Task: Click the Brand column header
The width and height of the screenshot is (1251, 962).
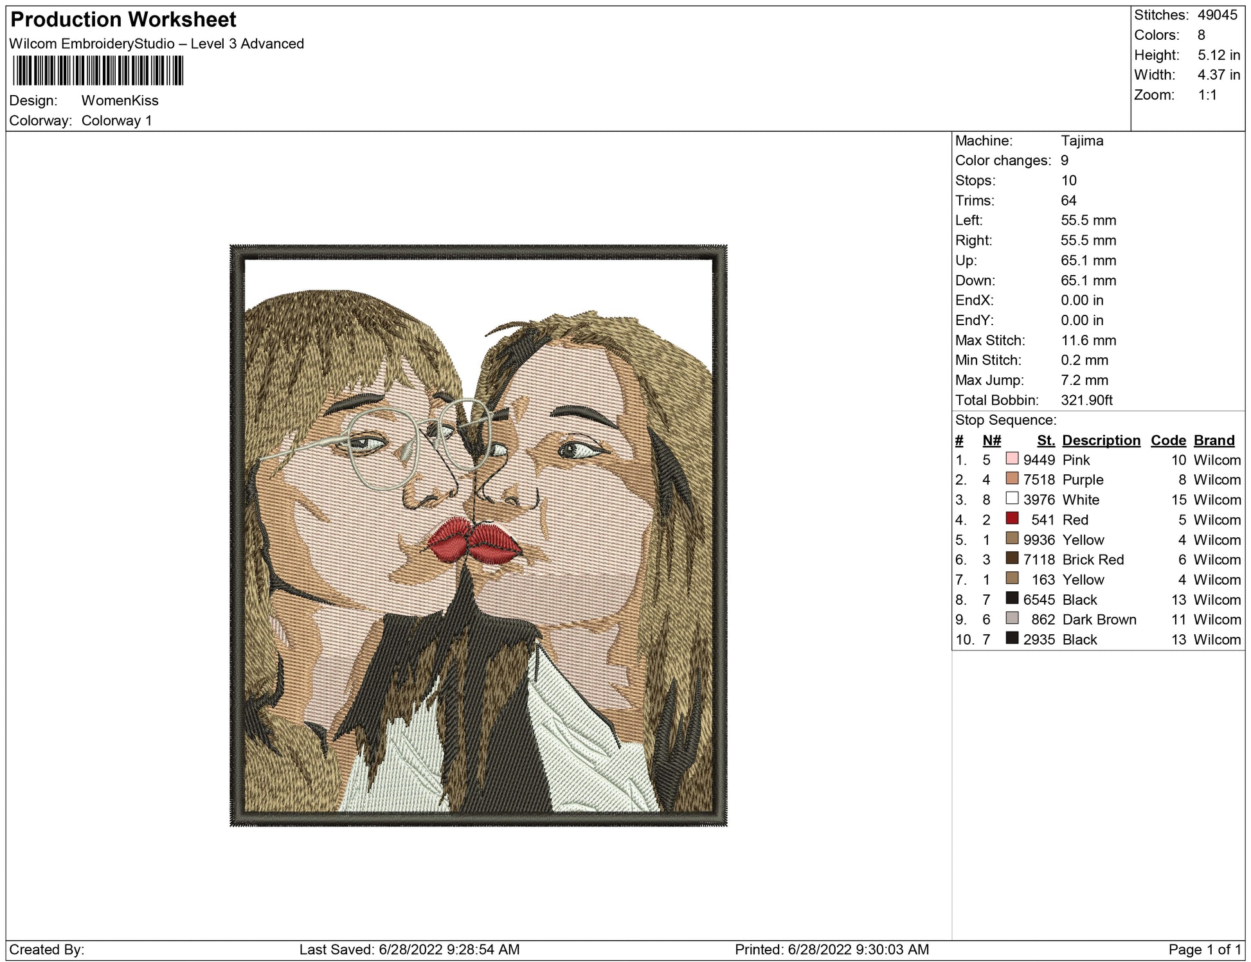Action: coord(1214,440)
